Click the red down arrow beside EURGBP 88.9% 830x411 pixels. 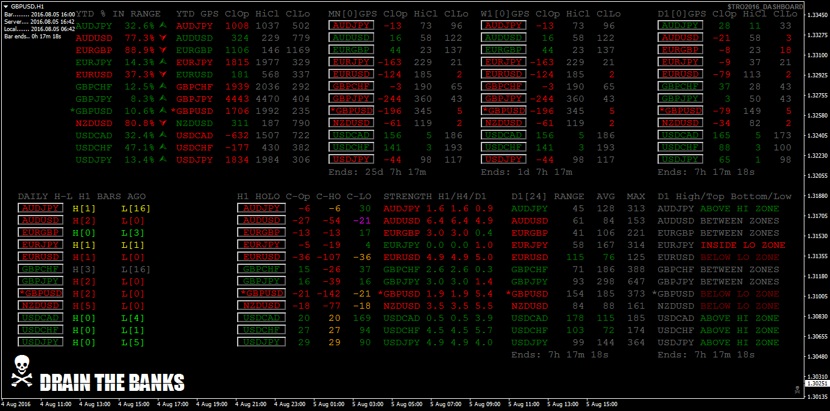coord(163,50)
